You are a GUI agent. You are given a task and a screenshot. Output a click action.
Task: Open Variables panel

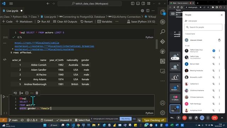tap(105, 22)
